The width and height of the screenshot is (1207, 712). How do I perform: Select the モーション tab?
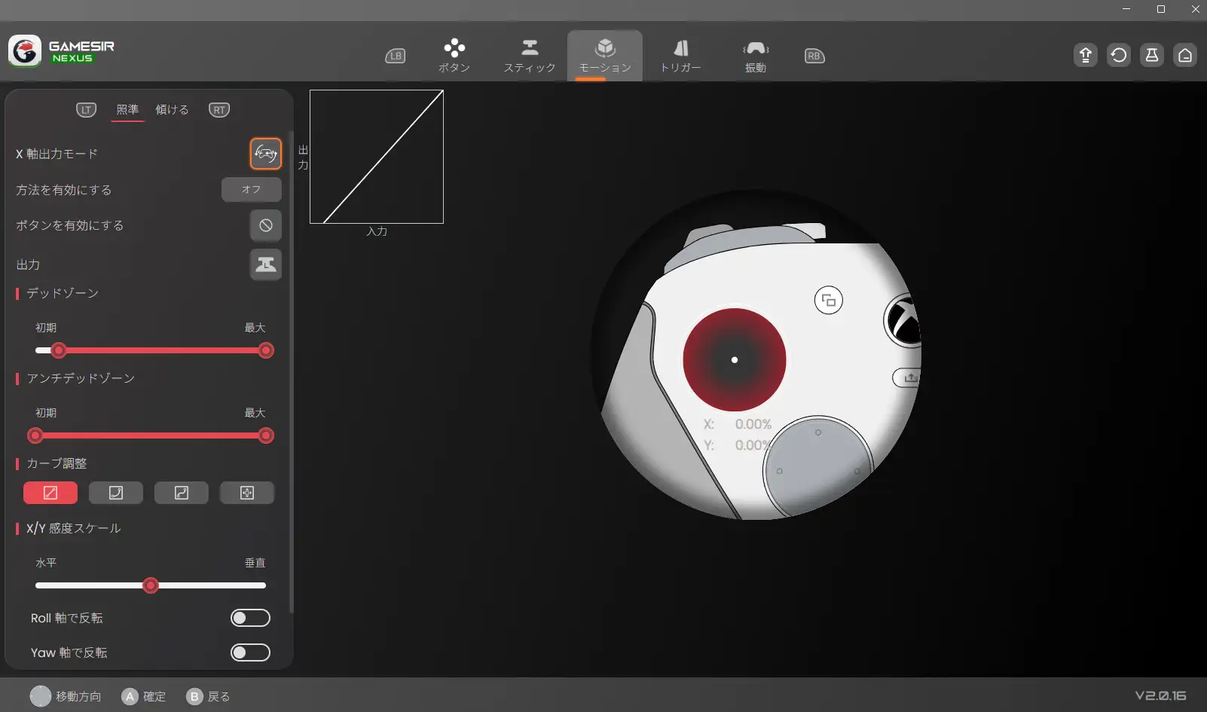point(605,56)
